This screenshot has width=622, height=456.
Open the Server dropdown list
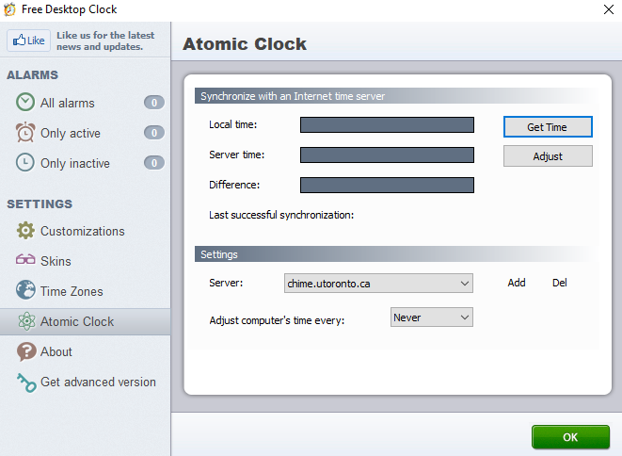(378, 284)
